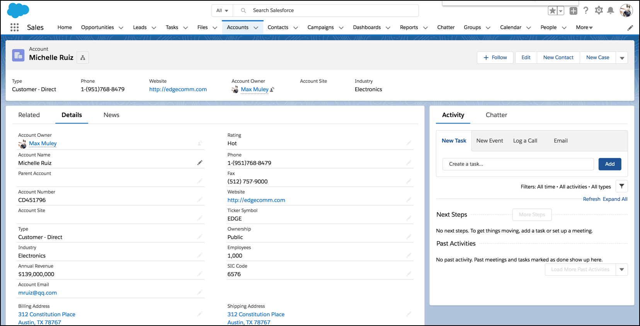Edit the Employees field pencil

point(409,255)
